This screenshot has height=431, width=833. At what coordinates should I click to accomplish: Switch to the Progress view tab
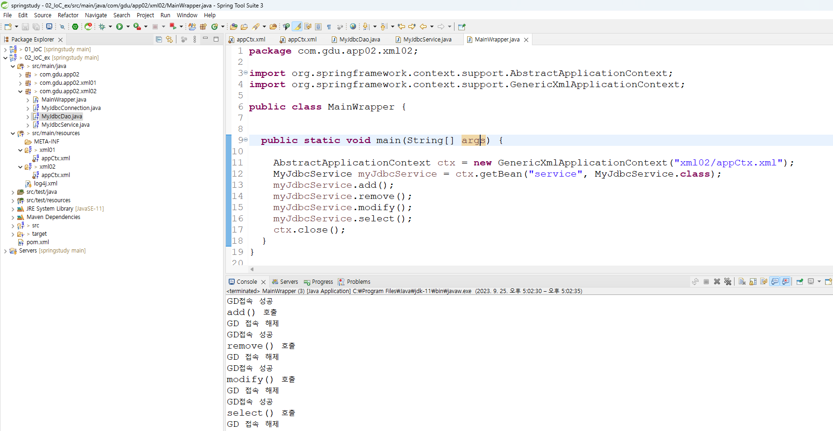pyautogui.click(x=318, y=282)
